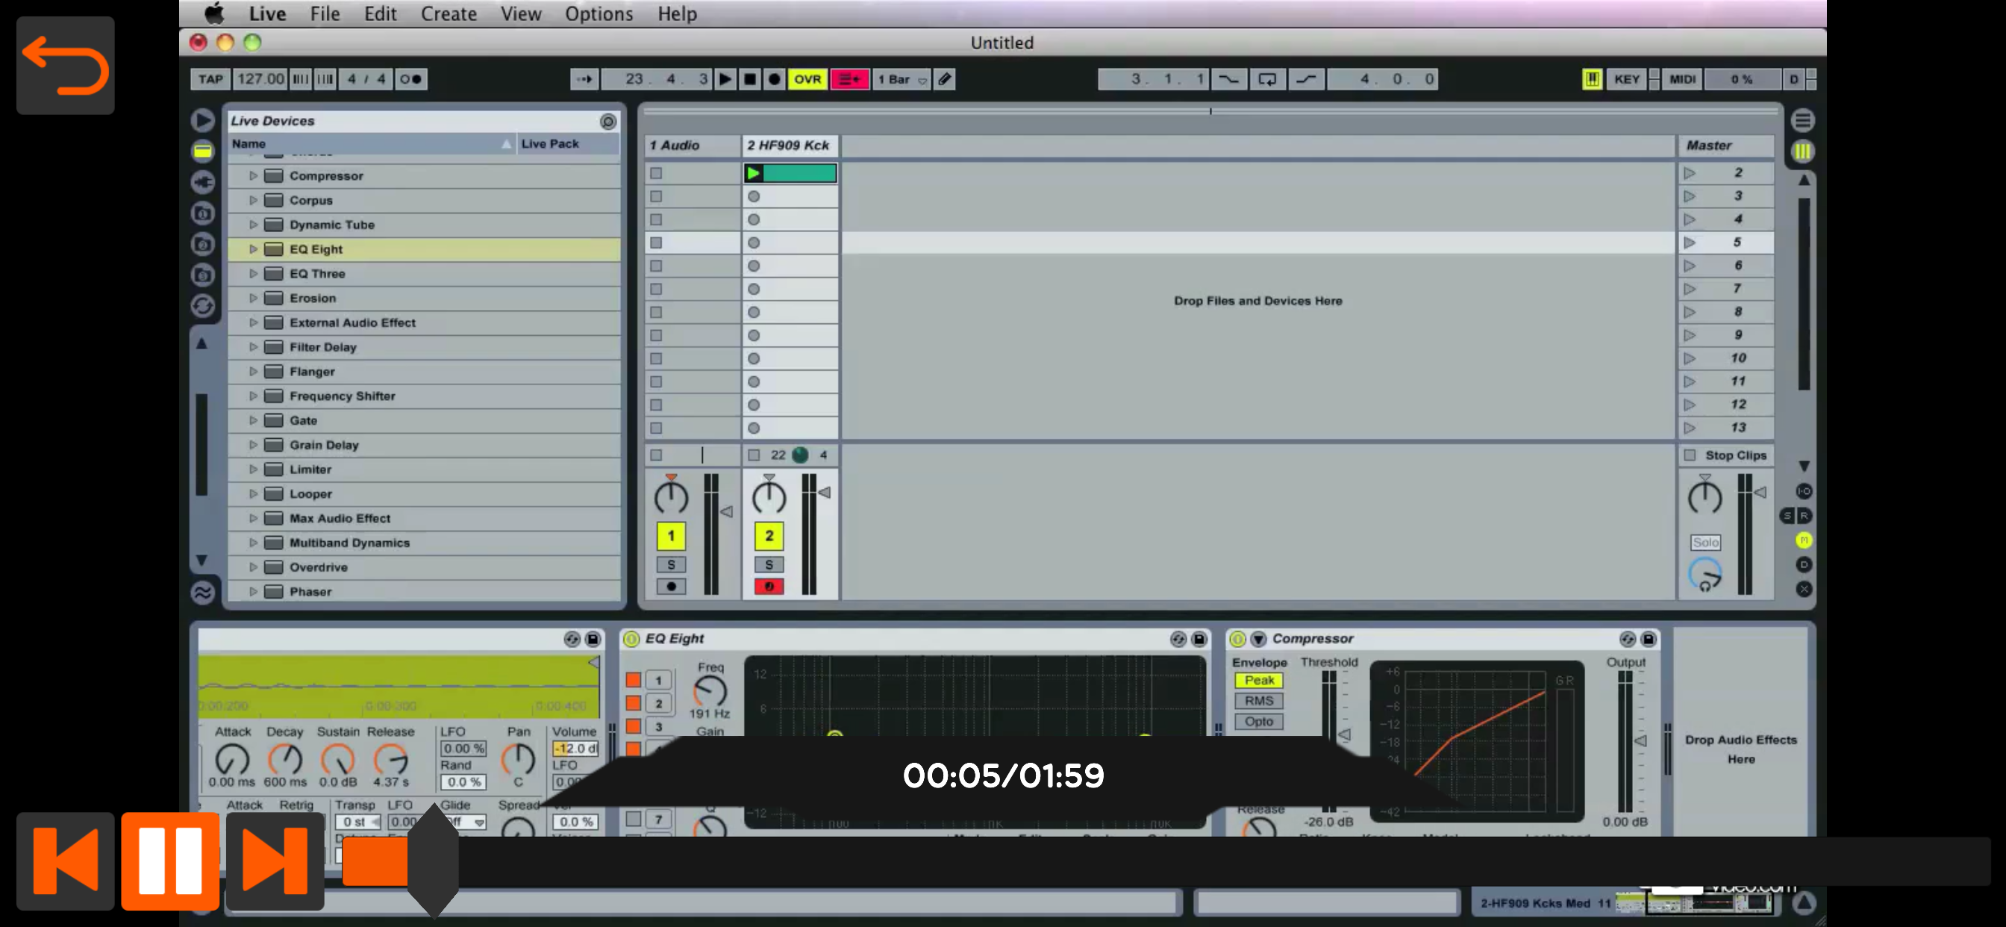Image resolution: width=2006 pixels, height=927 pixels.
Task: Click the 127.00 tempo field
Action: (260, 78)
